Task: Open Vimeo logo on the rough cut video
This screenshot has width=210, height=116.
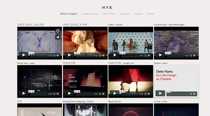Action: tap(149, 94)
